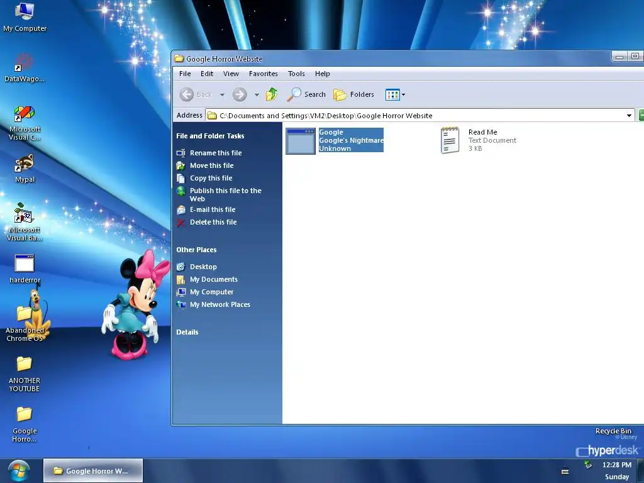Maximize the Google Horror Website window
Image resolution: width=644 pixels, height=483 pixels.
coord(635,56)
